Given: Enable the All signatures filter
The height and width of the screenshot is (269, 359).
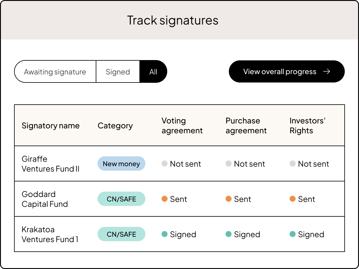Looking at the screenshot, I should [153, 71].
